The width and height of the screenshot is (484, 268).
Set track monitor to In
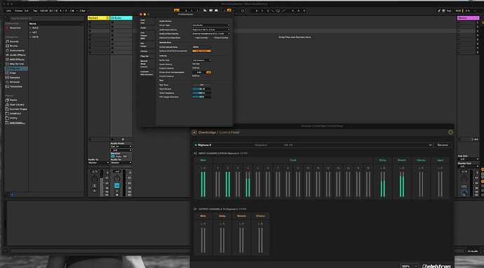(113, 156)
